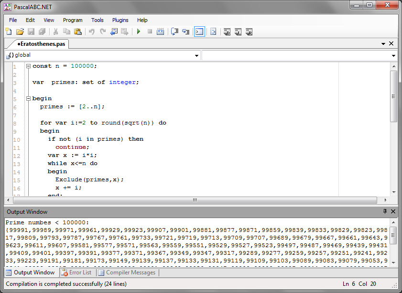Click the New file icon
Viewport: 402px width, 293px height.
(9, 31)
